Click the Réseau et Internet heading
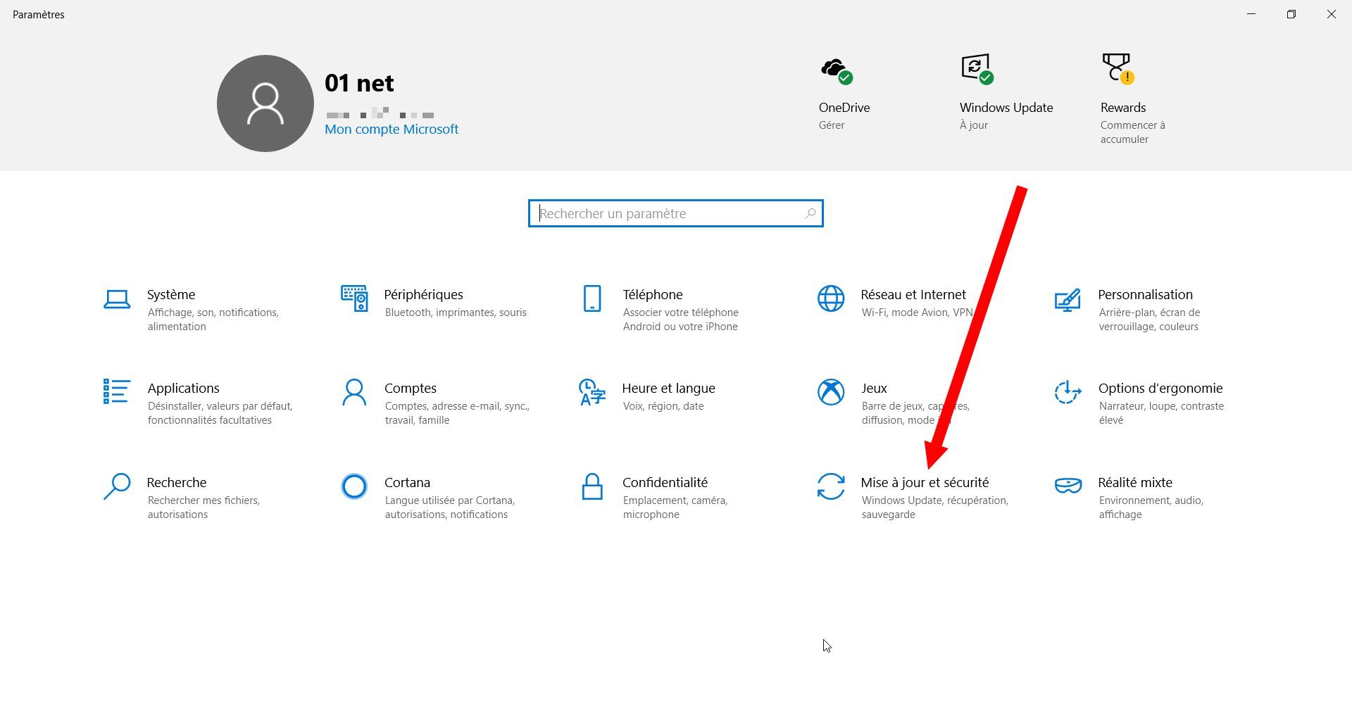Screen dimensions: 1352x725 (913, 294)
